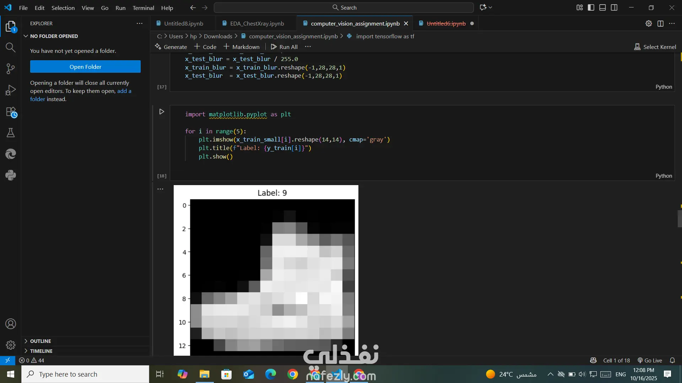Expand the OUTLINE section
682x383 pixels.
(40, 341)
